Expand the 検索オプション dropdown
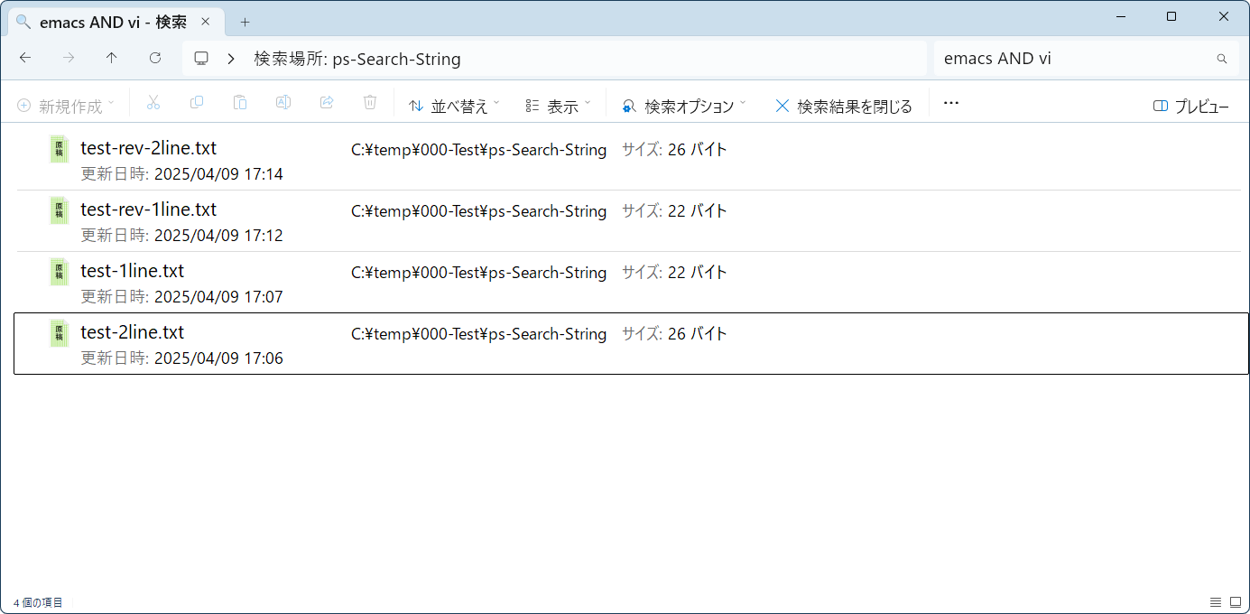Screen dimensions: 1250x614 pos(683,107)
